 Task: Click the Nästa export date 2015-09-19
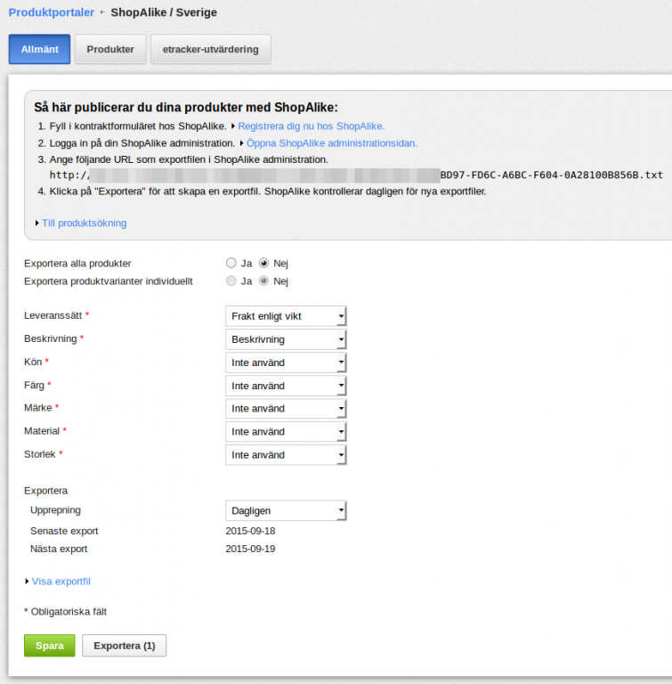pos(250,549)
